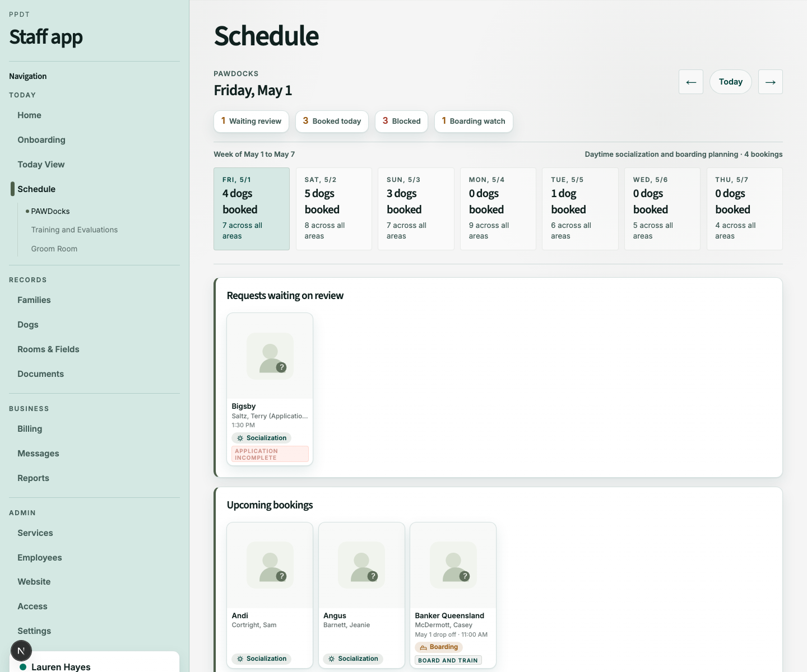Open Access admin page
The width and height of the screenshot is (807, 672).
33,606
